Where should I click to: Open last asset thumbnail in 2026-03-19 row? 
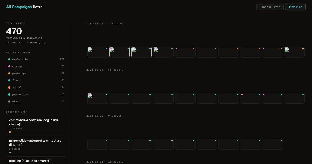click(x=294, y=52)
